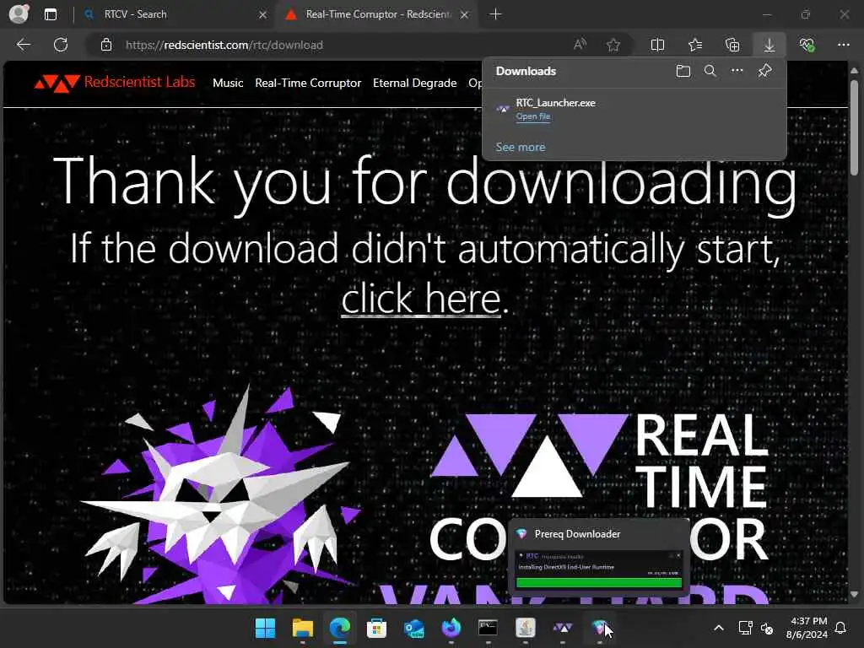
Task: Open the command prompt taskbar icon
Action: tap(489, 628)
